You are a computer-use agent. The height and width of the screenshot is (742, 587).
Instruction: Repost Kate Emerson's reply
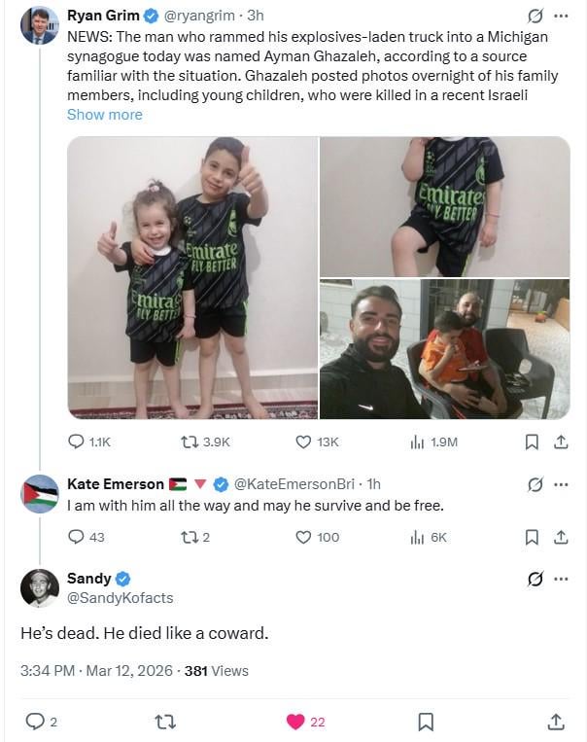pos(190,537)
